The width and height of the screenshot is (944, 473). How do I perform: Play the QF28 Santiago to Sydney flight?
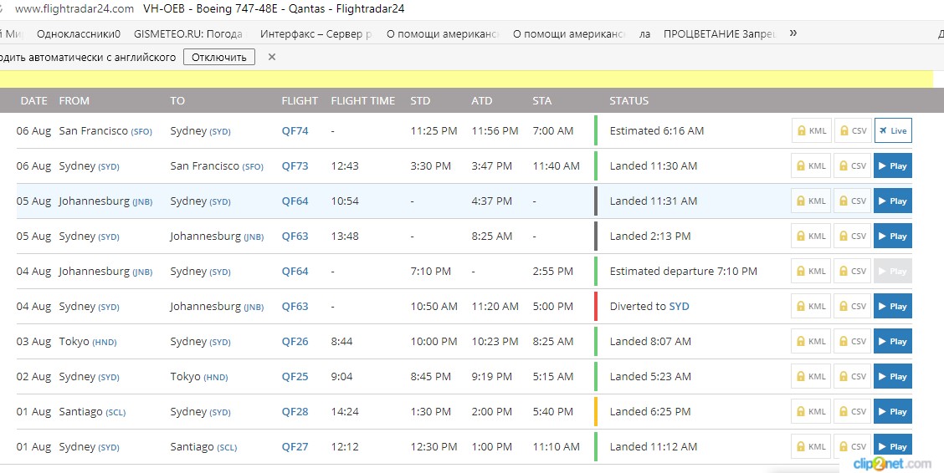point(893,412)
